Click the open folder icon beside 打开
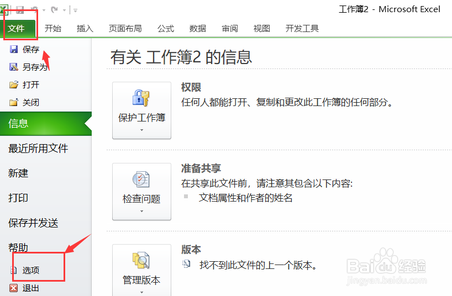The width and height of the screenshot is (452, 296). coord(14,84)
